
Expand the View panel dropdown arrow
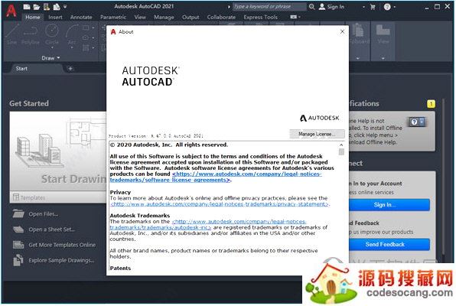click(383, 58)
